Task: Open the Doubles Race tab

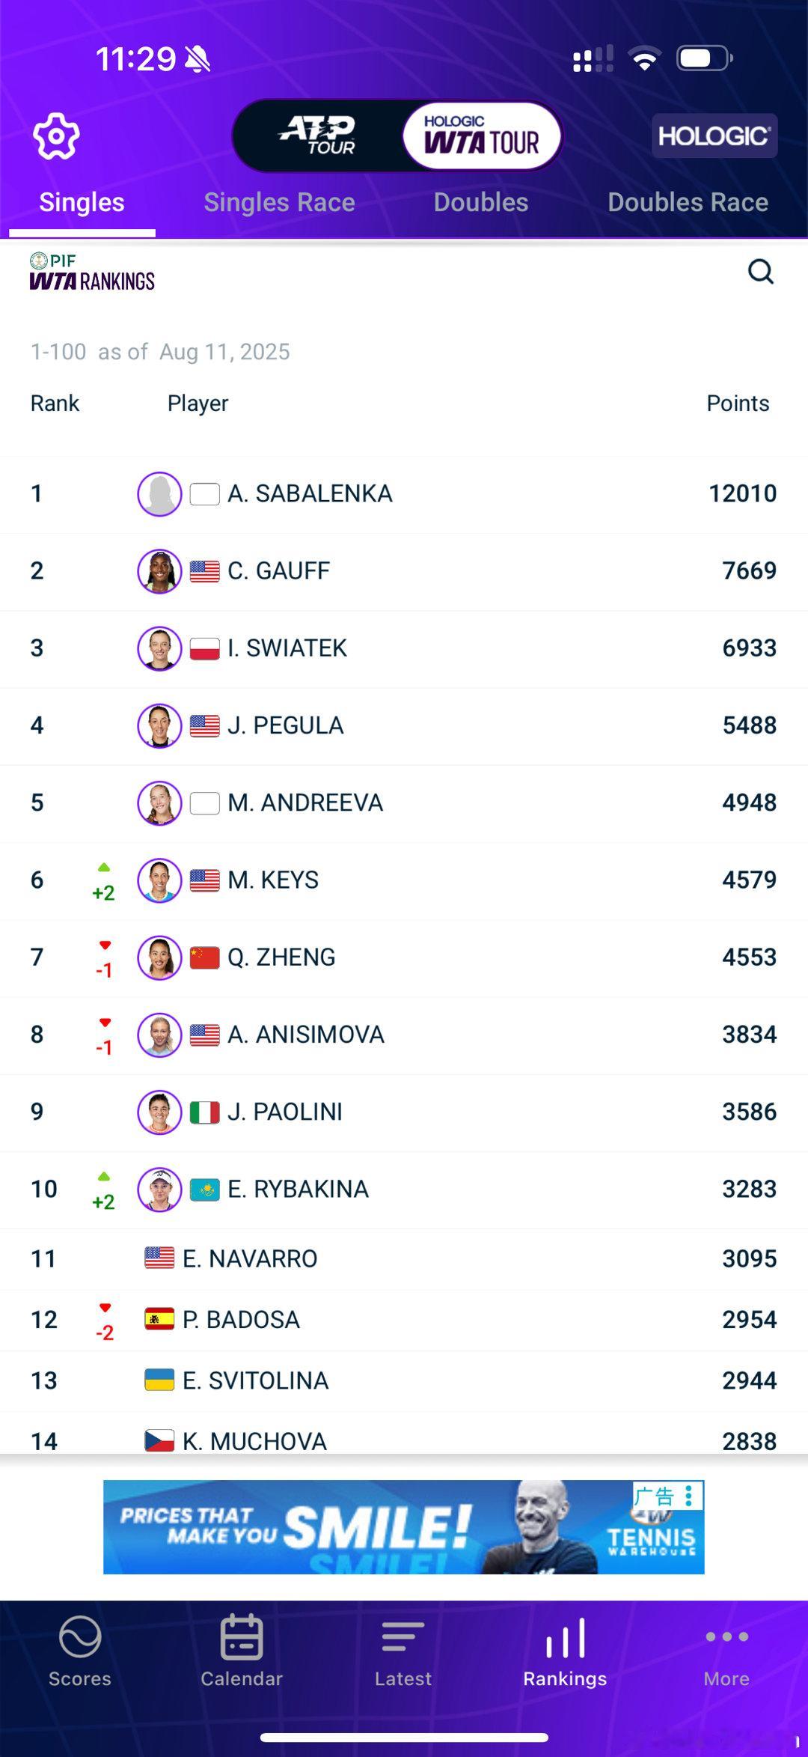Action: point(688,202)
